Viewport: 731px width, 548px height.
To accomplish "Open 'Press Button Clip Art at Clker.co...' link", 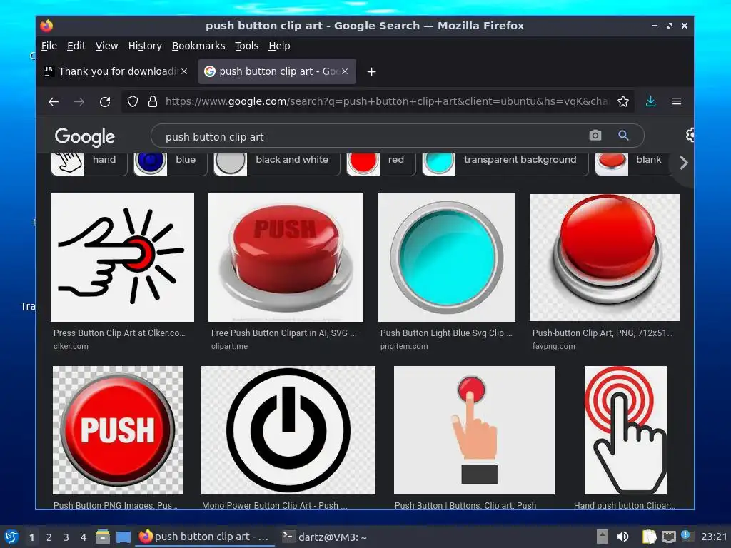I will coord(119,333).
